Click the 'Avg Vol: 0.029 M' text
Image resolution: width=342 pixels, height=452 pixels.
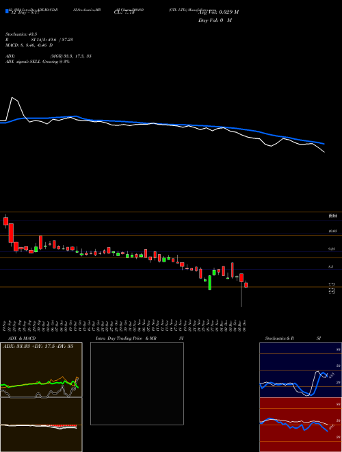(x=218, y=12)
